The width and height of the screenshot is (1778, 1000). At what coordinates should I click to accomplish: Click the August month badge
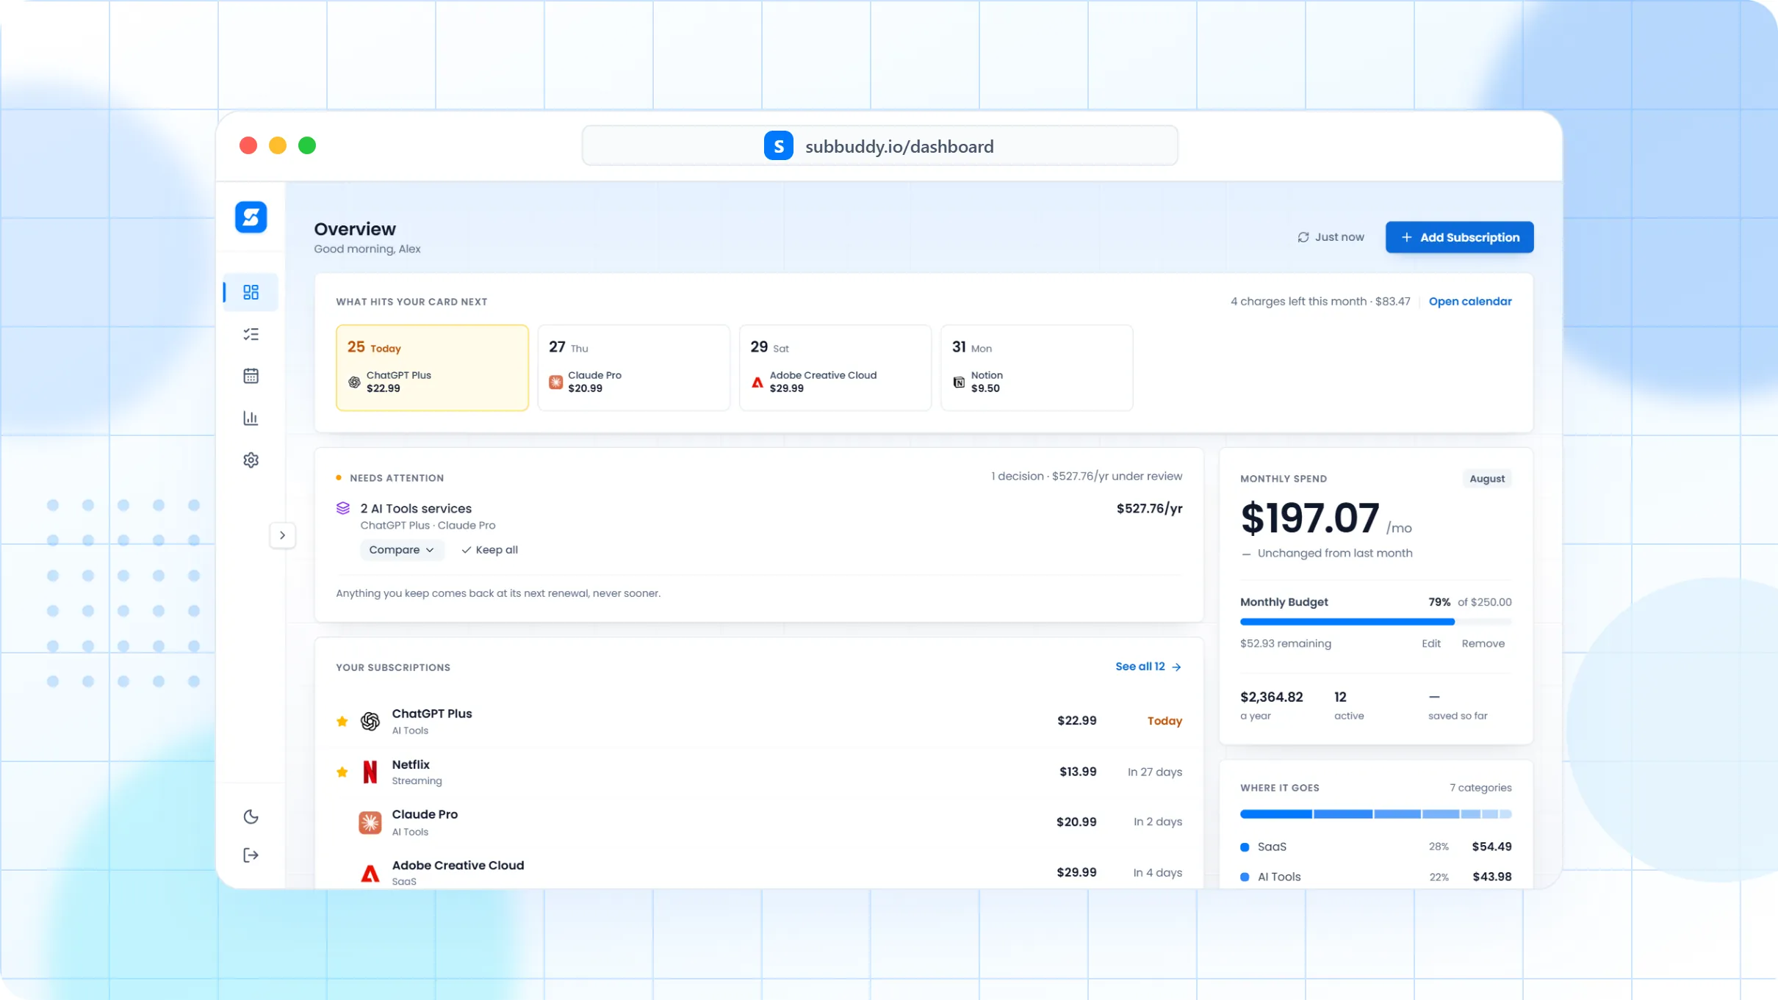pos(1487,479)
